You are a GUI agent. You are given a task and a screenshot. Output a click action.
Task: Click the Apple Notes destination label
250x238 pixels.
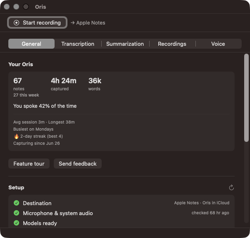point(90,23)
